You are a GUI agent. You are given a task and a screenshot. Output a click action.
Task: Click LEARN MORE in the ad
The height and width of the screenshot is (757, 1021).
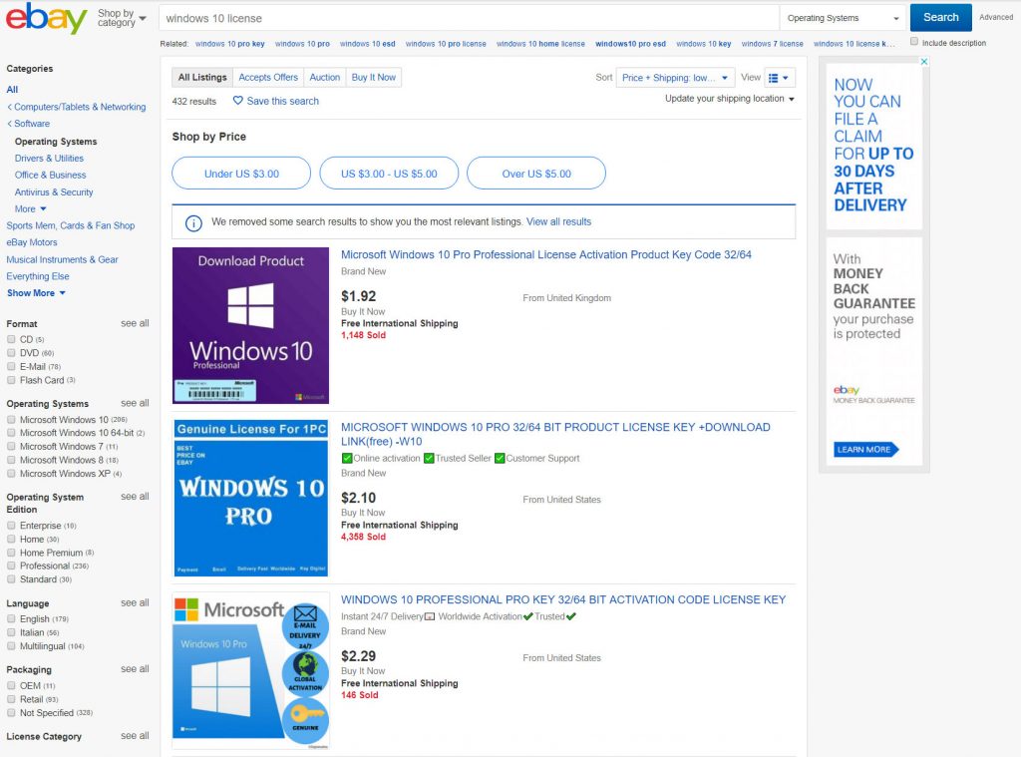[866, 450]
